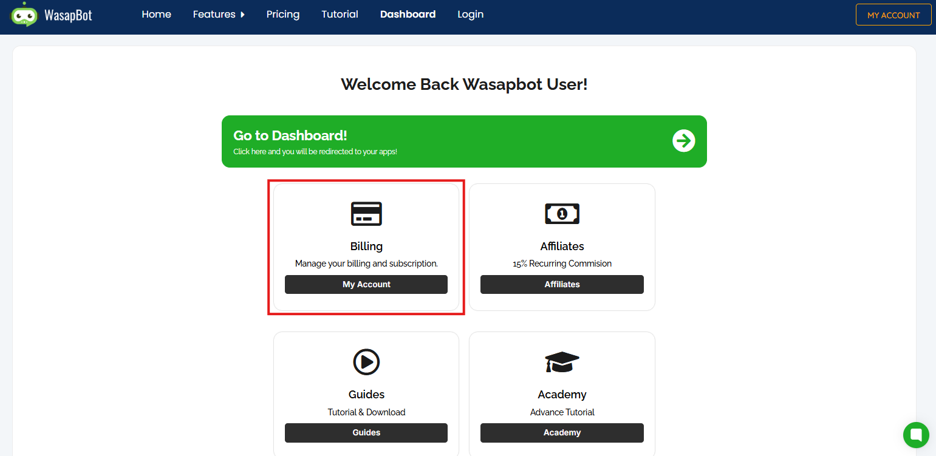Screen dimensions: 936x456
Task: Click the dark Academy button
Action: (562, 432)
